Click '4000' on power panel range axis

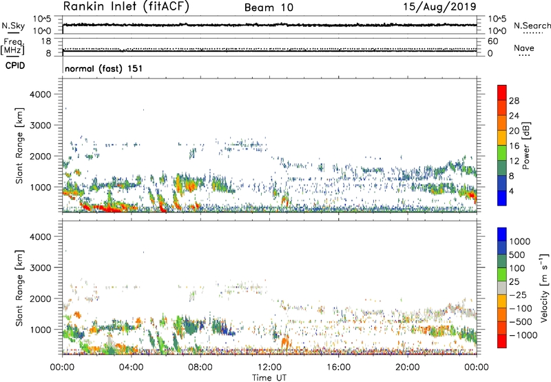click(x=41, y=94)
